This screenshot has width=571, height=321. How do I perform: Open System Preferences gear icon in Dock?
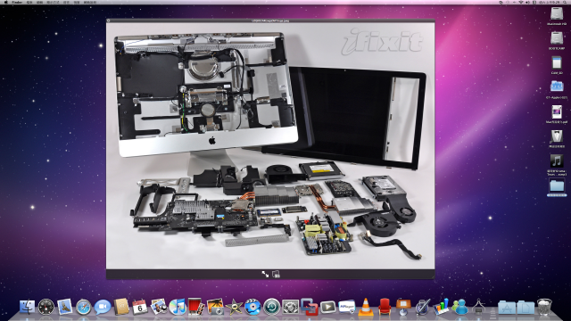290,307
